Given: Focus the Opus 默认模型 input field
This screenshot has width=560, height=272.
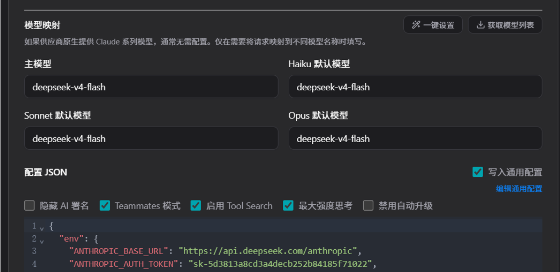Looking at the screenshot, I should [x=415, y=138].
